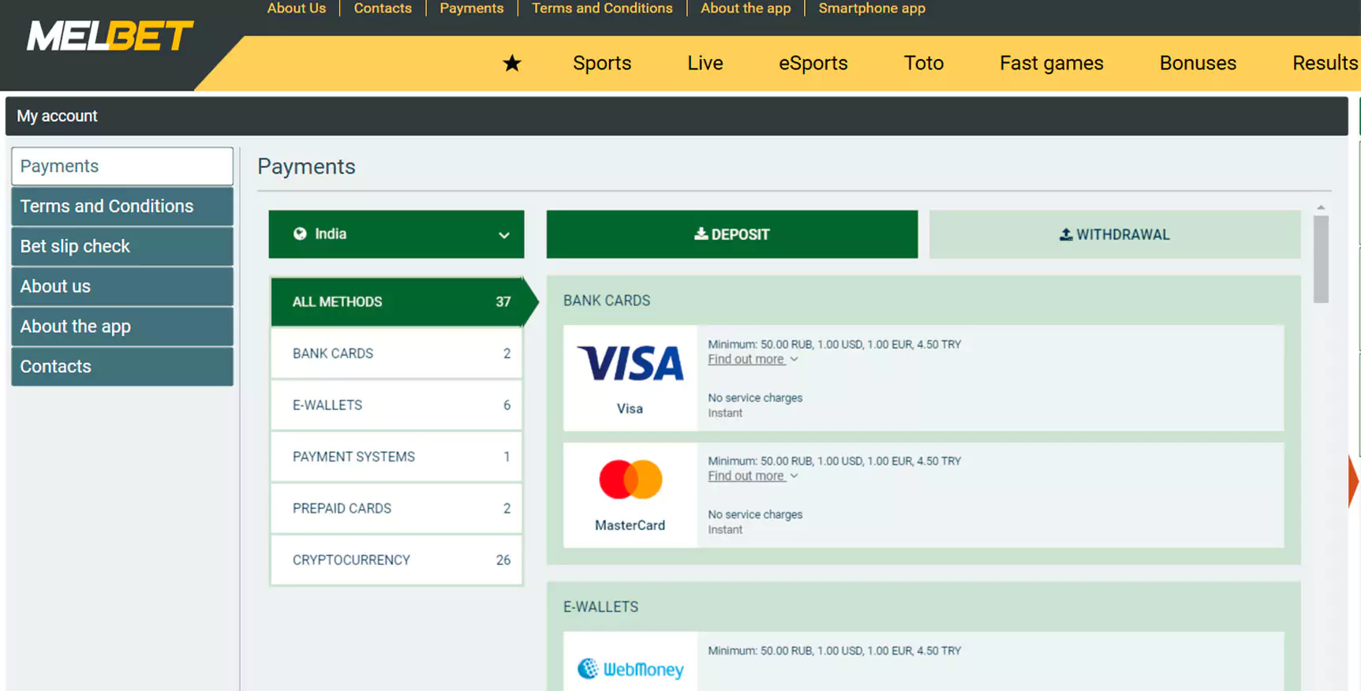Click the scrollbar up arrow
Viewport: 1361px width, 691px height.
1321,207
